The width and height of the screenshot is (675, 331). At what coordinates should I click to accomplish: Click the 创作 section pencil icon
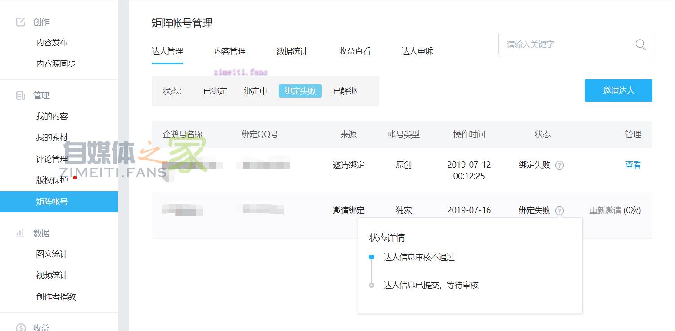pos(21,22)
